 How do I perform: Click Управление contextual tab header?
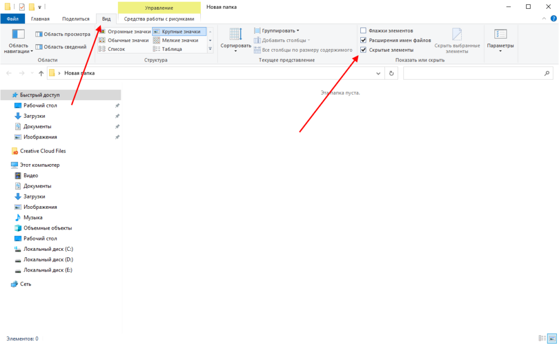[x=159, y=8]
